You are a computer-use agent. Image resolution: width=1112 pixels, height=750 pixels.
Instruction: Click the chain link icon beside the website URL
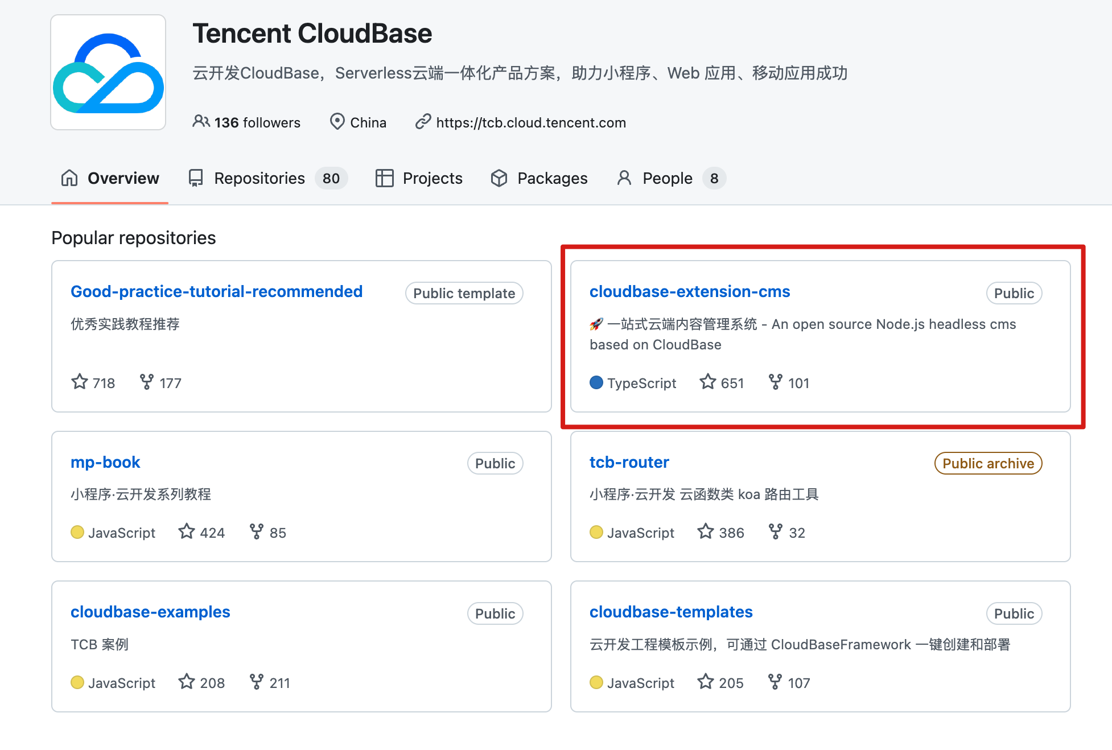pos(423,121)
